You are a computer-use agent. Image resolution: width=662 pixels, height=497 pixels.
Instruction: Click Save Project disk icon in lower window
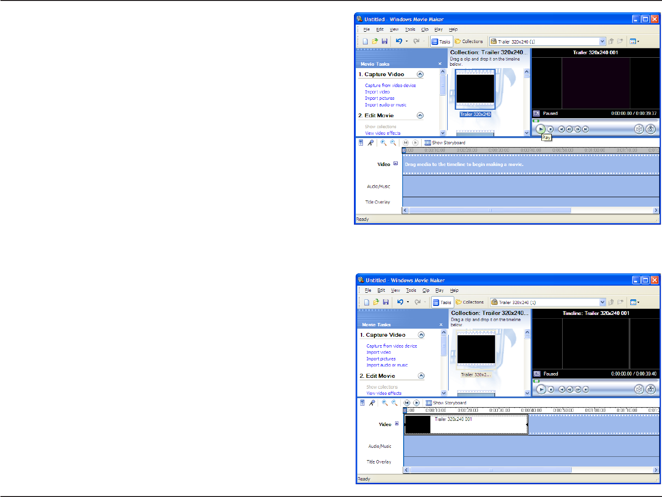[x=386, y=302]
